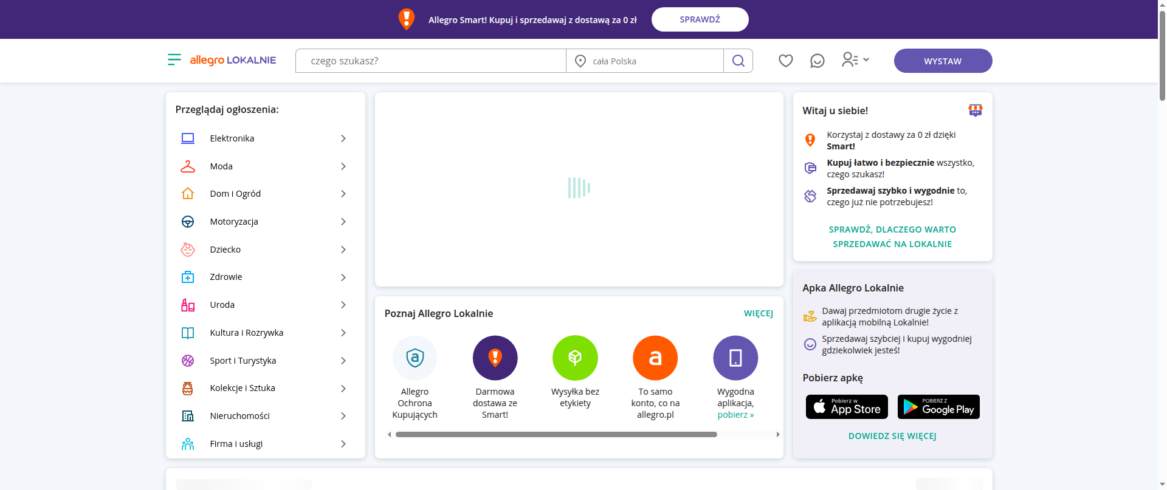Select the Elektronika category label
This screenshot has width=1167, height=490.
tap(232, 138)
